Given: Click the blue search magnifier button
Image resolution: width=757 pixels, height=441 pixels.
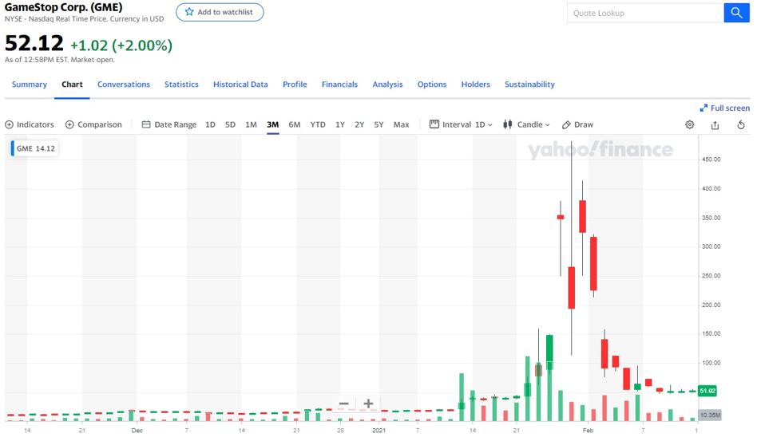Looking at the screenshot, I should tap(736, 13).
